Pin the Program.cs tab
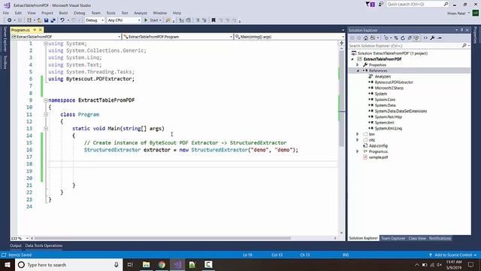This screenshot has height=271, width=481. pos(35,30)
